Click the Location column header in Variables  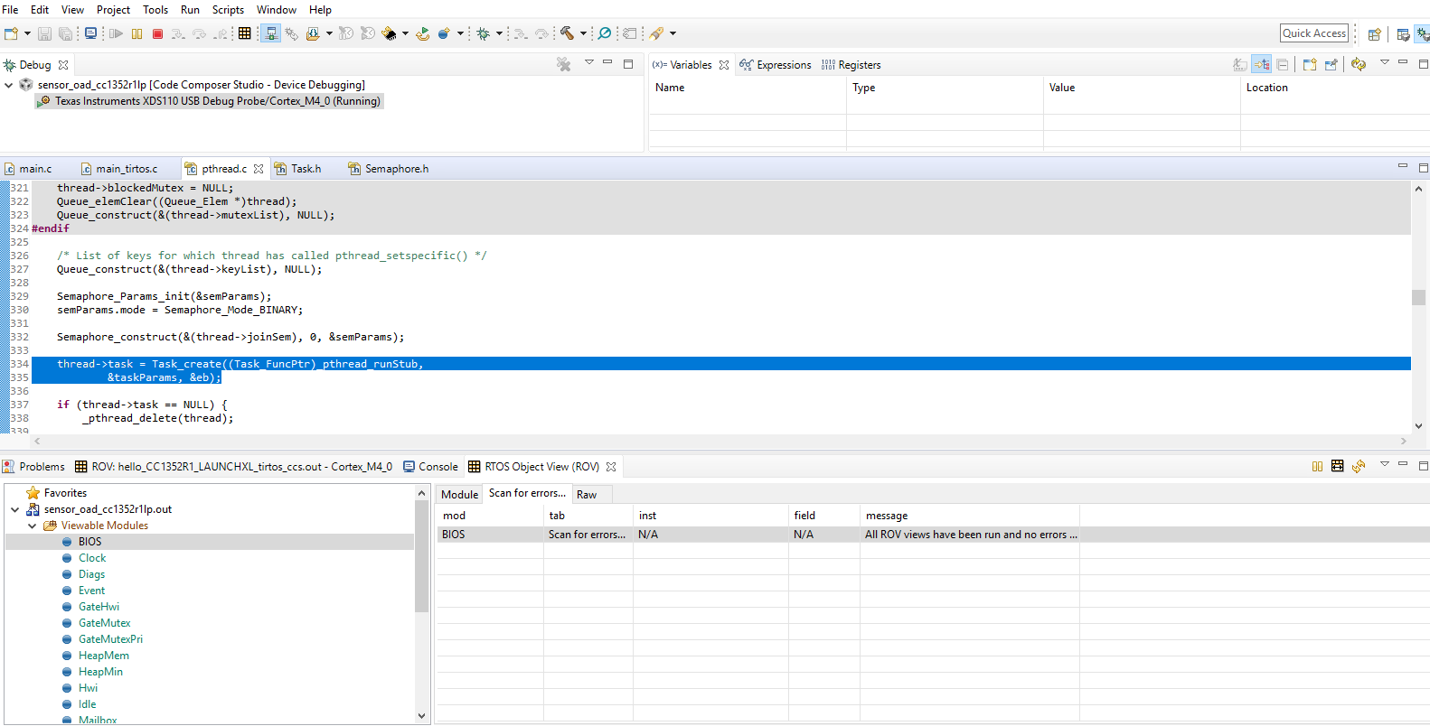(1266, 88)
